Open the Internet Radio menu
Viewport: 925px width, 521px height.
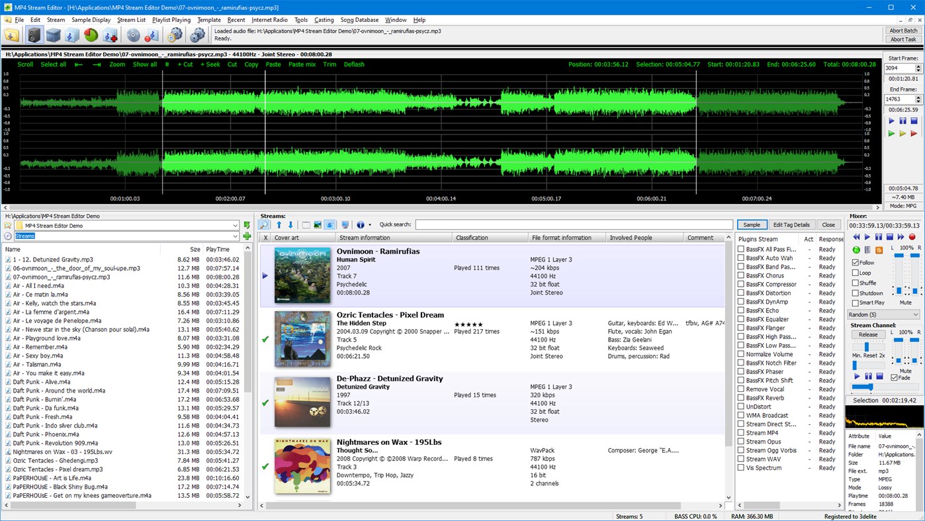[x=270, y=20]
